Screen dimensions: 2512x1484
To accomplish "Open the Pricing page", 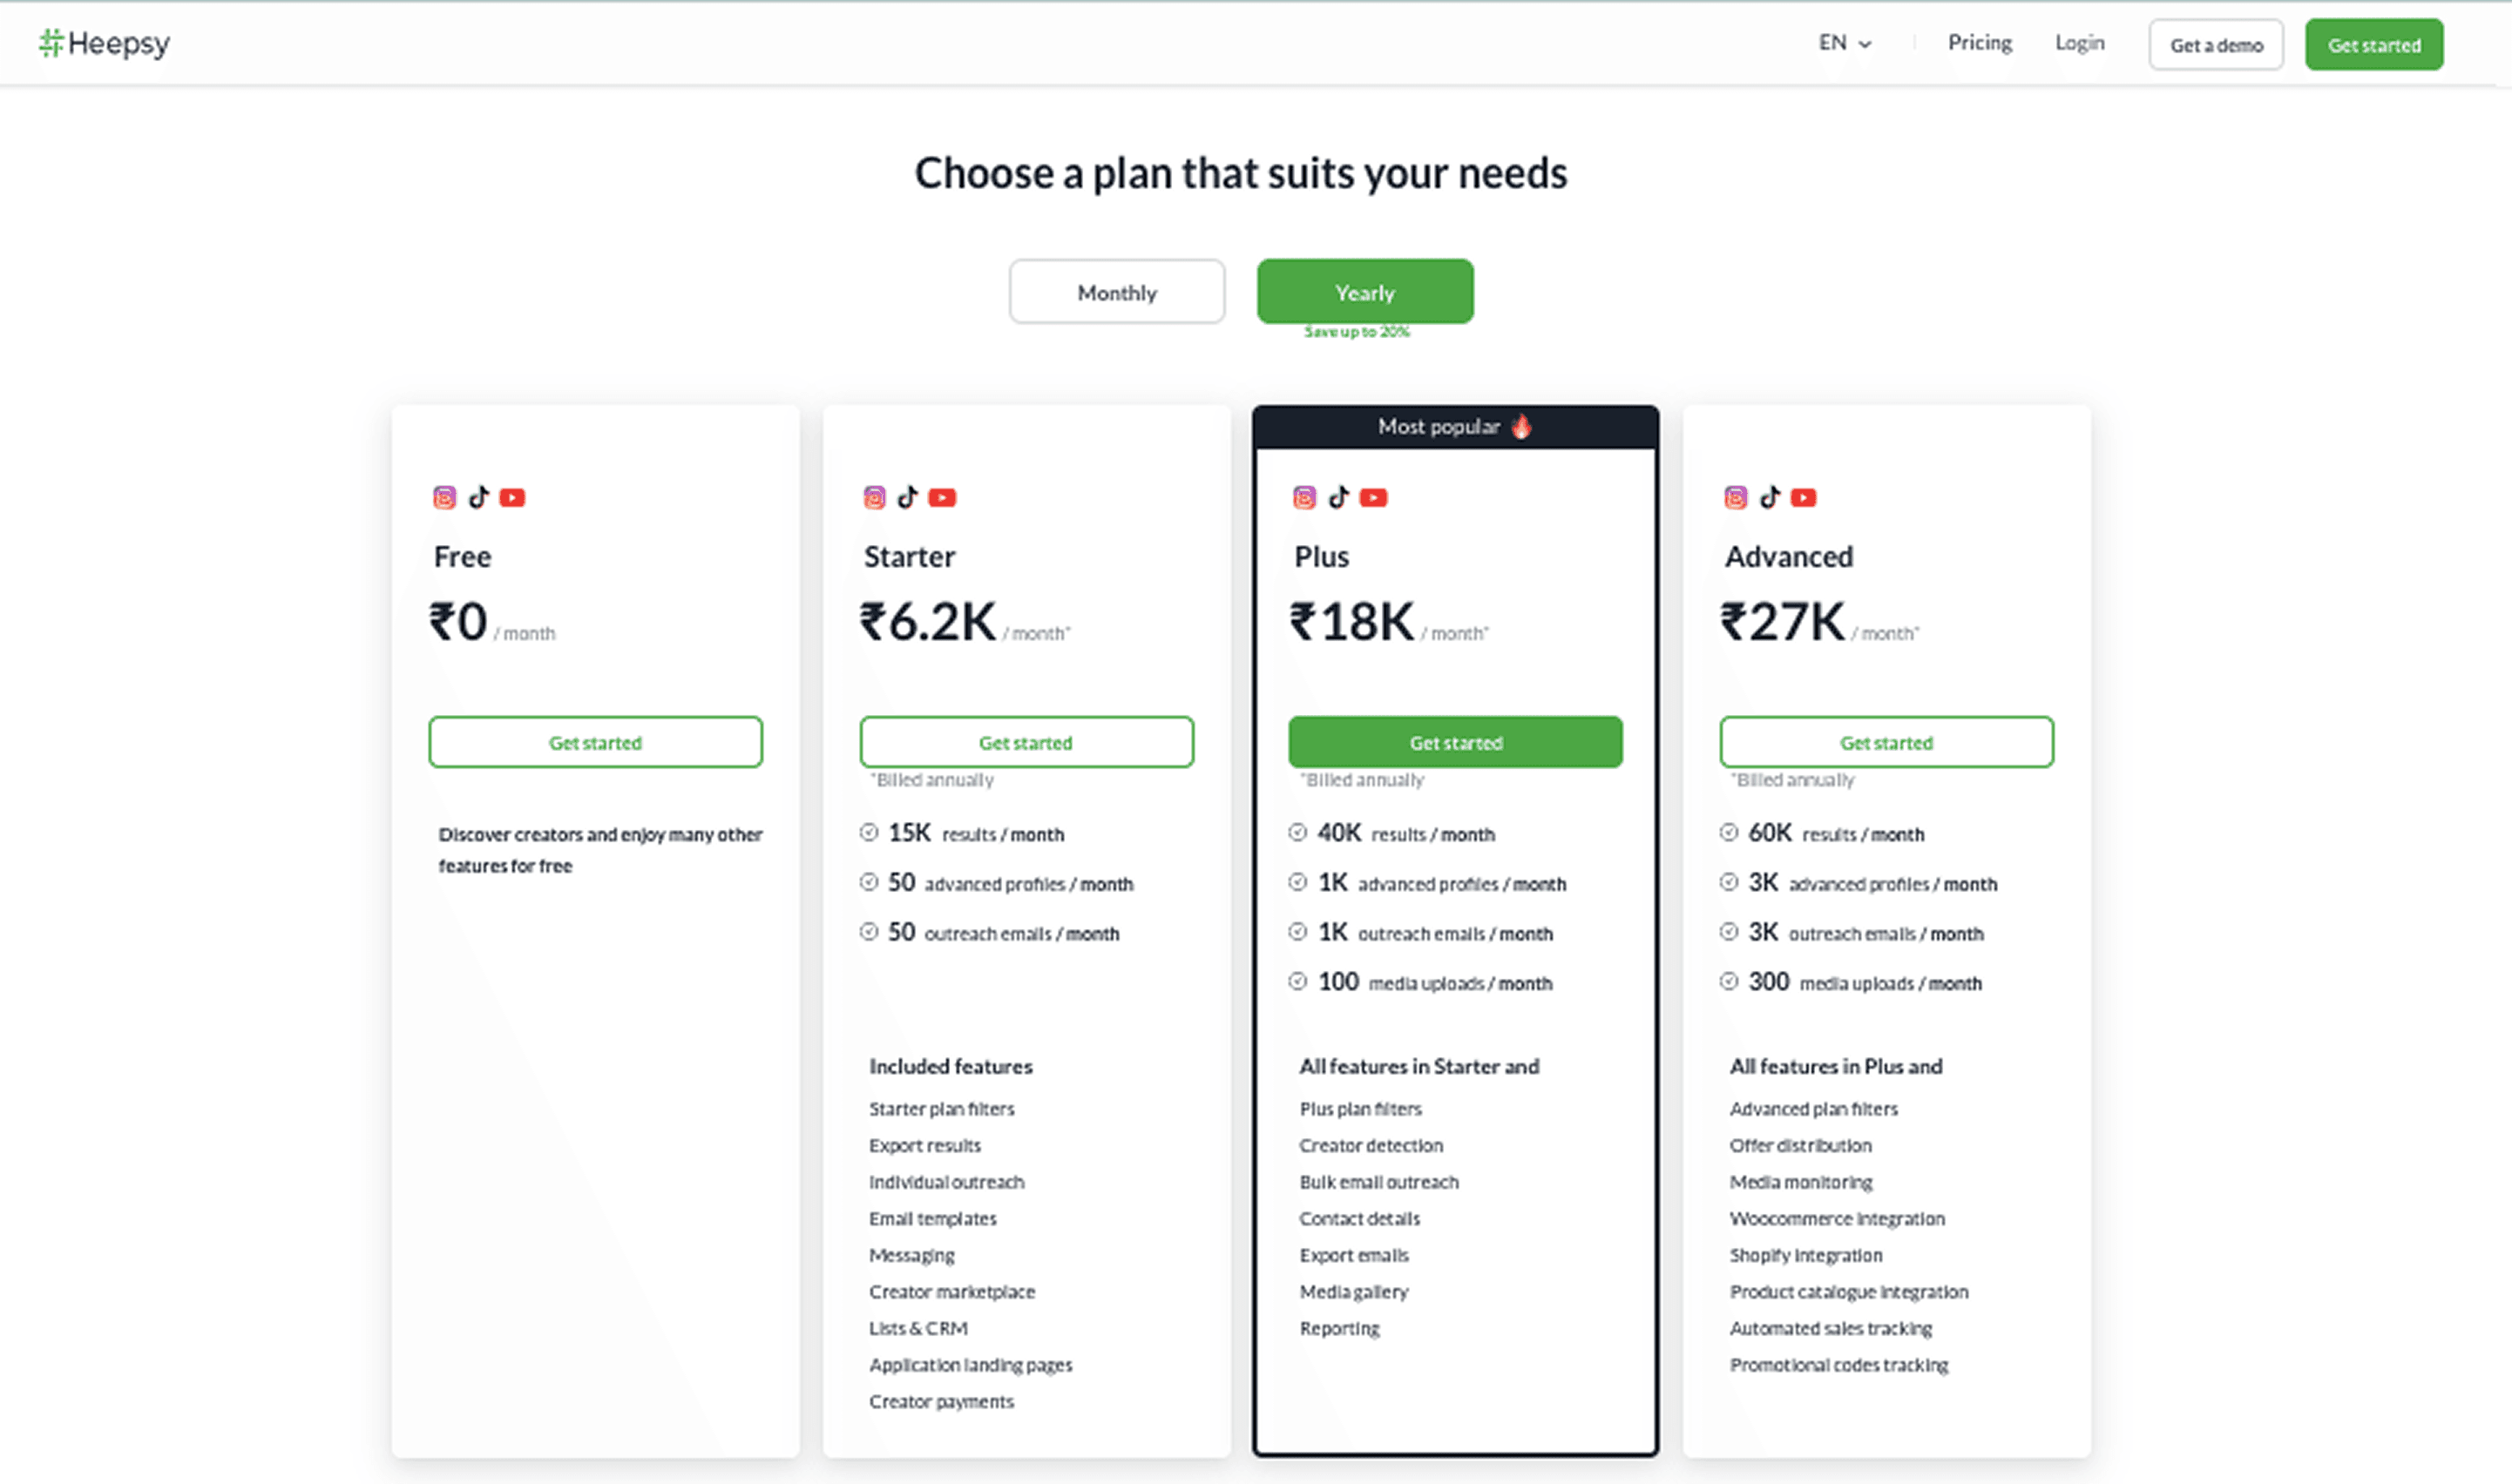I will (x=1979, y=43).
